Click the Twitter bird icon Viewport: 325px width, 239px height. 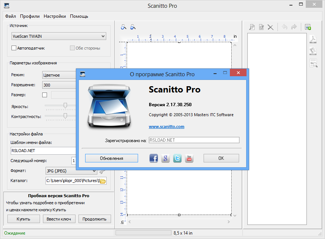pos(177,158)
